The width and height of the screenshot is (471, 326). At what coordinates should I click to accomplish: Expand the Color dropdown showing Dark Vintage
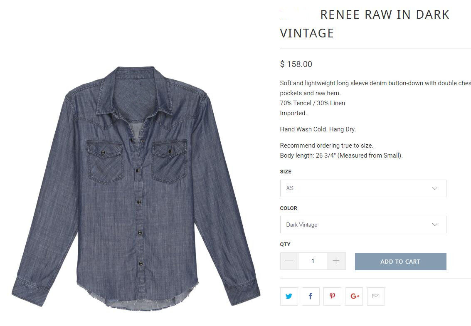363,225
